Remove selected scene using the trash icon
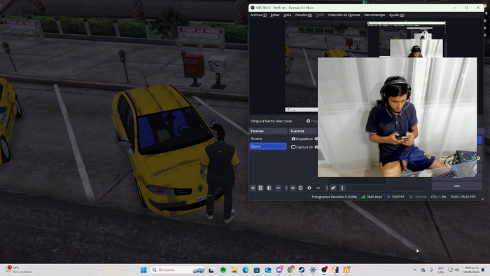Image resolution: width=490 pixels, height=276 pixels. coord(260,188)
